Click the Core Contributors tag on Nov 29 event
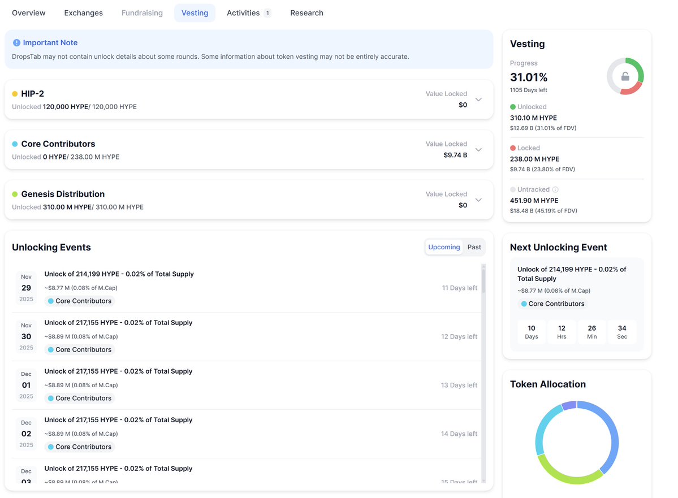Image resolution: width=678 pixels, height=498 pixels. point(80,301)
